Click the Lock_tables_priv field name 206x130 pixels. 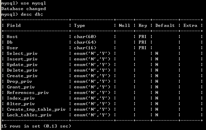(29, 115)
